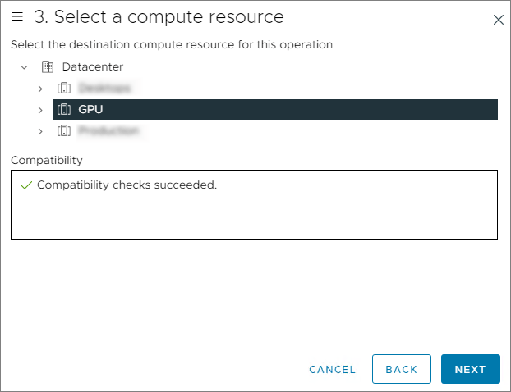This screenshot has height=392, width=511.
Task: Go back with the BACK button
Action: coord(402,369)
